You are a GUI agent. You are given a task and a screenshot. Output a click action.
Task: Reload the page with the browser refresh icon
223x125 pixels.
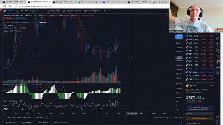point(5,6)
